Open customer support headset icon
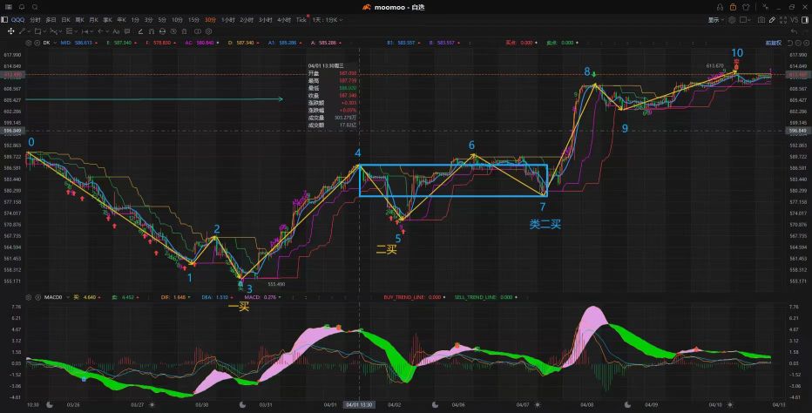Screen dimensions: 812x413 pos(720,7)
